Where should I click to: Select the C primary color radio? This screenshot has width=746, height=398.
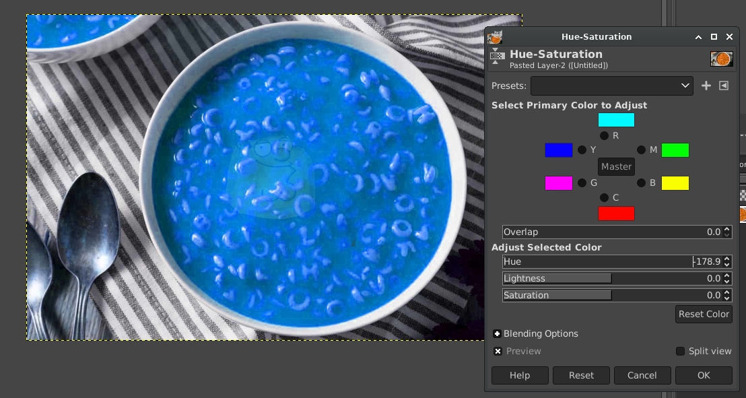point(604,197)
